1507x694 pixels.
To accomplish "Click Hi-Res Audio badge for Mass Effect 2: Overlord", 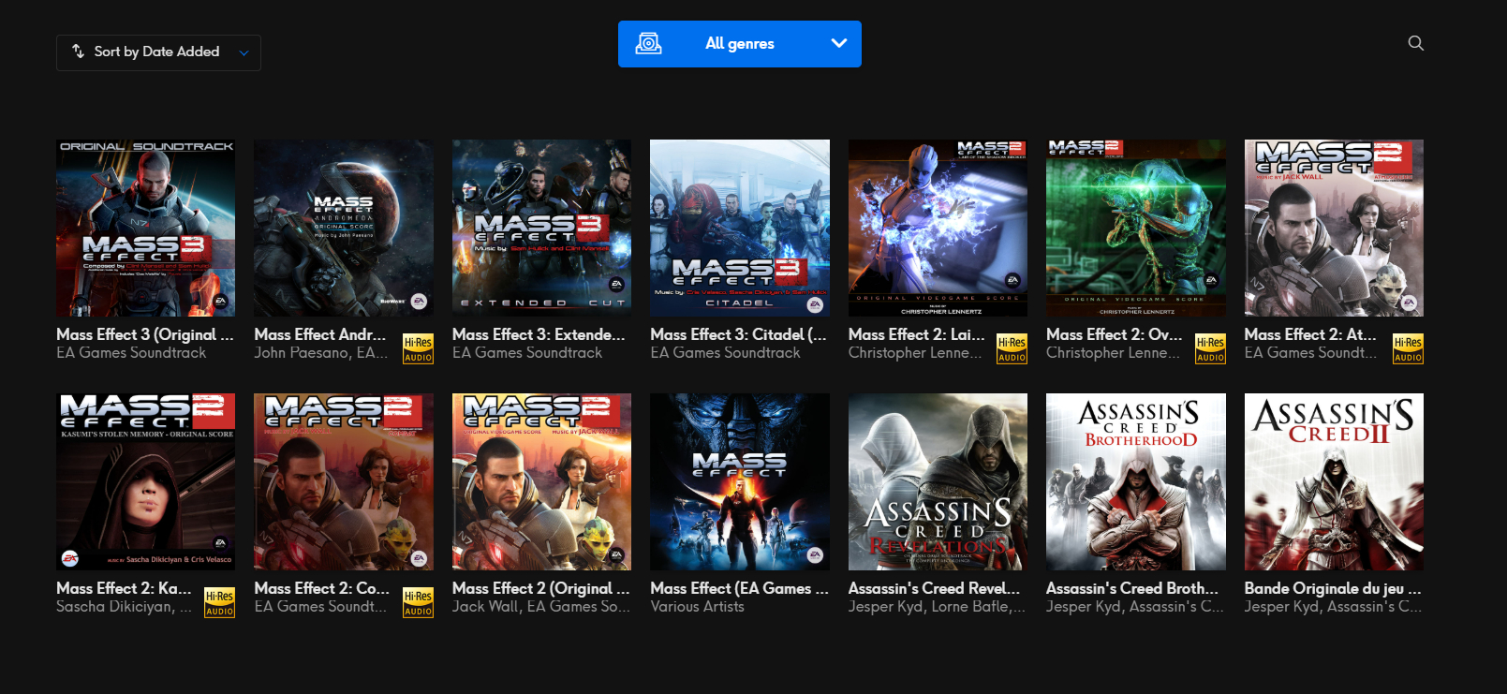I will tap(1210, 348).
